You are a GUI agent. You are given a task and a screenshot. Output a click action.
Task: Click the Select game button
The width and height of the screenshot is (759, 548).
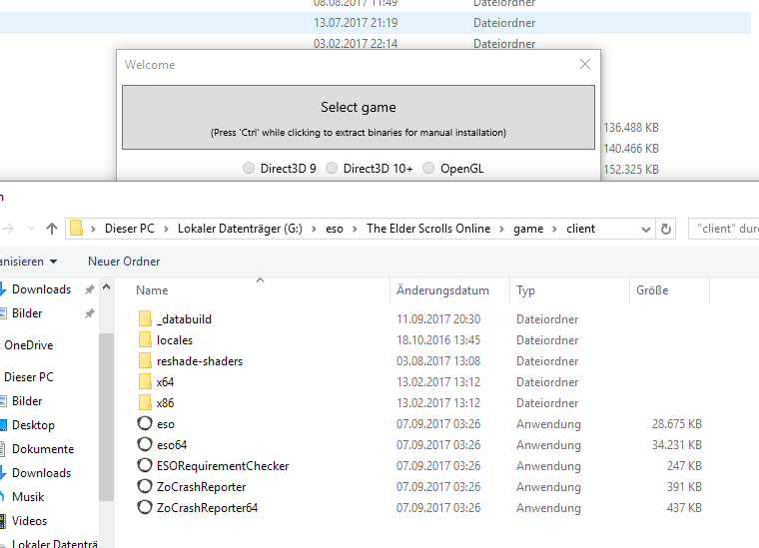pos(359,118)
